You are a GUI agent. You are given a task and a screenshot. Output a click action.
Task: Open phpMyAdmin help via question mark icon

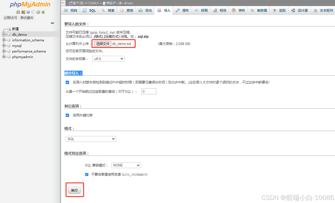pos(28,12)
